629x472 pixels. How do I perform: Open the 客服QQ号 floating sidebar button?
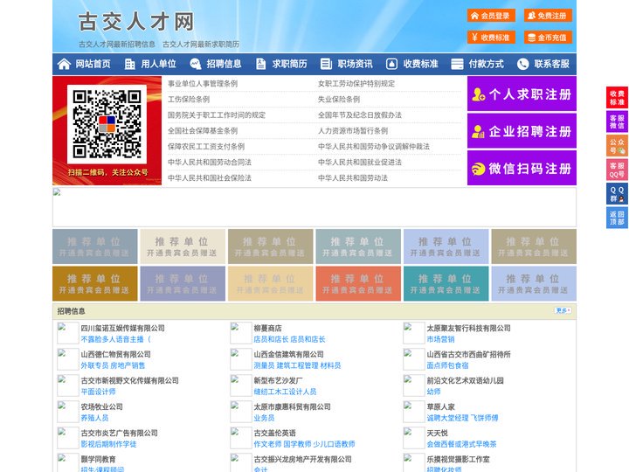[617, 170]
